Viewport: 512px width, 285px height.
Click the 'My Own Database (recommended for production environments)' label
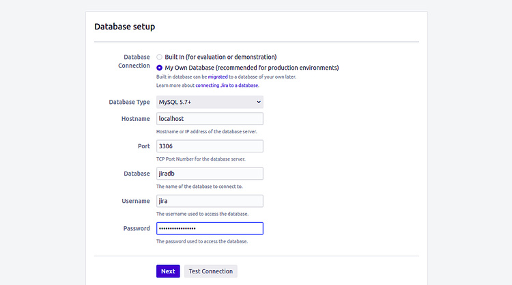[x=252, y=68]
